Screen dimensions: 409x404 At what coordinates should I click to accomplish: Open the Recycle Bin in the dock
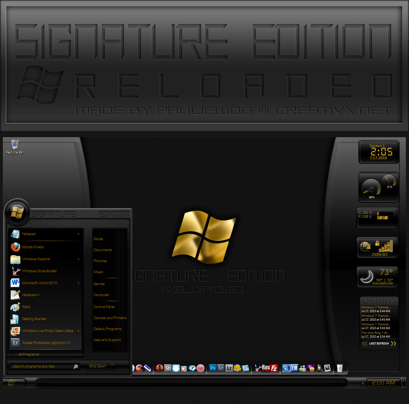coord(340,368)
